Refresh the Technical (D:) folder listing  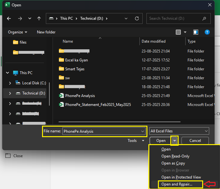point(137,18)
